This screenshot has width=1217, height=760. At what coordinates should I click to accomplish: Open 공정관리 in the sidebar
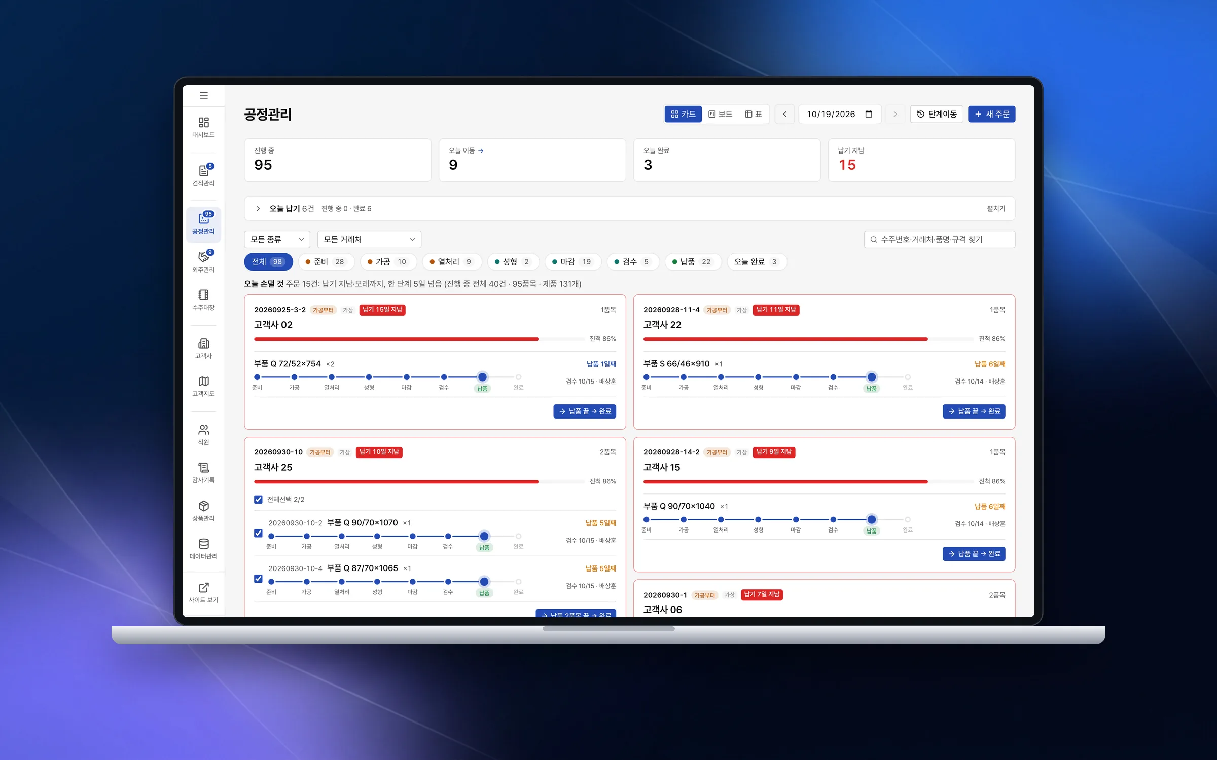(203, 224)
